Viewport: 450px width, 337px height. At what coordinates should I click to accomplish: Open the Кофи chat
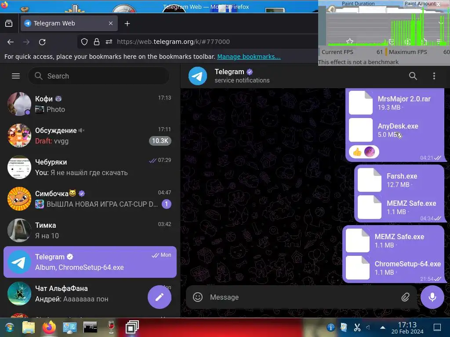pos(90,104)
